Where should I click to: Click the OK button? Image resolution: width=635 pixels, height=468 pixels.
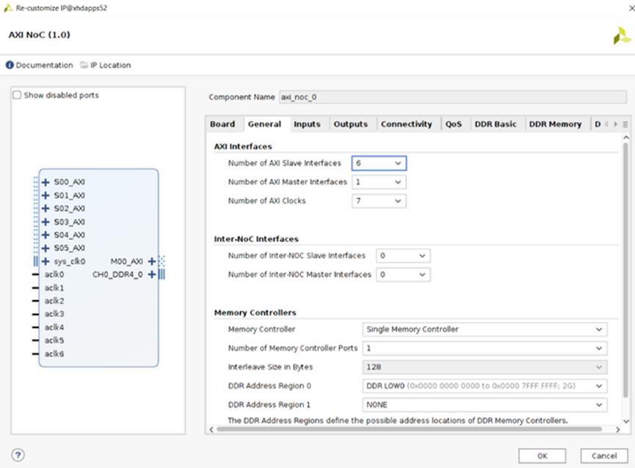pyautogui.click(x=542, y=456)
